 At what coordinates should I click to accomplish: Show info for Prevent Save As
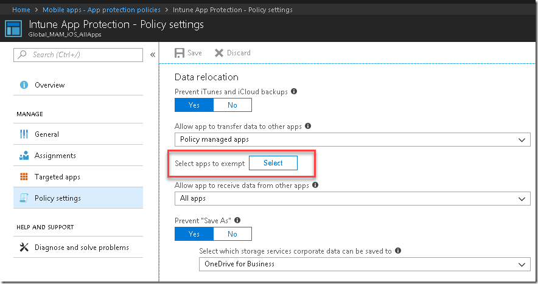click(x=237, y=220)
